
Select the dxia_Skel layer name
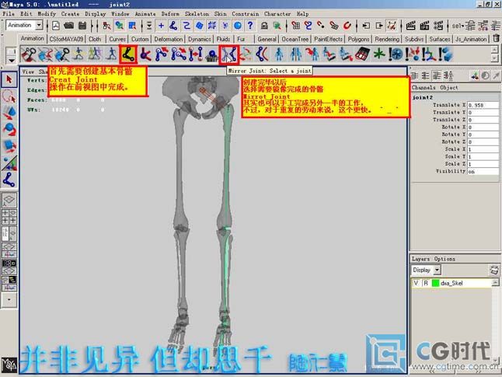coord(451,283)
